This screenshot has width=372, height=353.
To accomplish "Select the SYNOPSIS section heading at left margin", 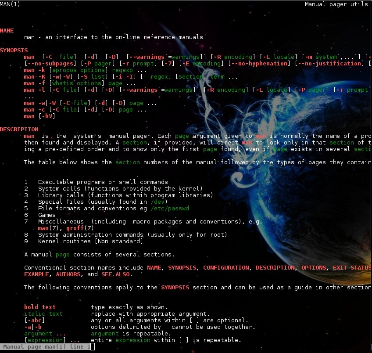I will [14, 50].
